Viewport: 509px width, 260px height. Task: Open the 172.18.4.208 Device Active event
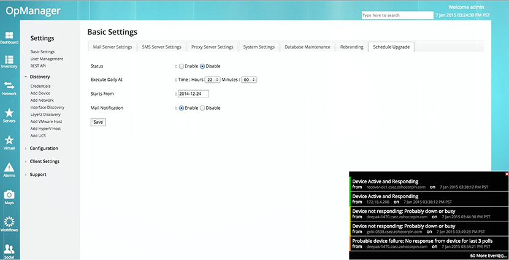[x=429, y=199]
